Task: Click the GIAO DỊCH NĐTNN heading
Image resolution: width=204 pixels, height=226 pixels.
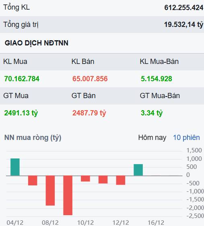Action: coord(37,43)
